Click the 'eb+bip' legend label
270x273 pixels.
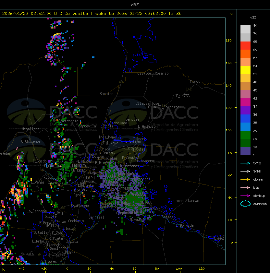259,196
